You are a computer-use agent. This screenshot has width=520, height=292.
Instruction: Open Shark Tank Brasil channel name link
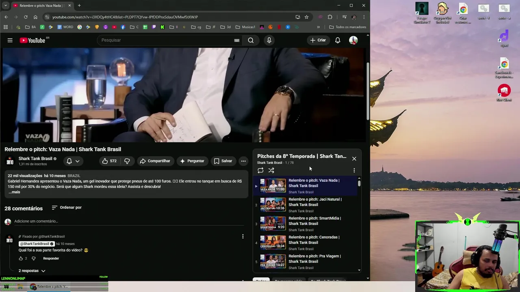pos(35,159)
